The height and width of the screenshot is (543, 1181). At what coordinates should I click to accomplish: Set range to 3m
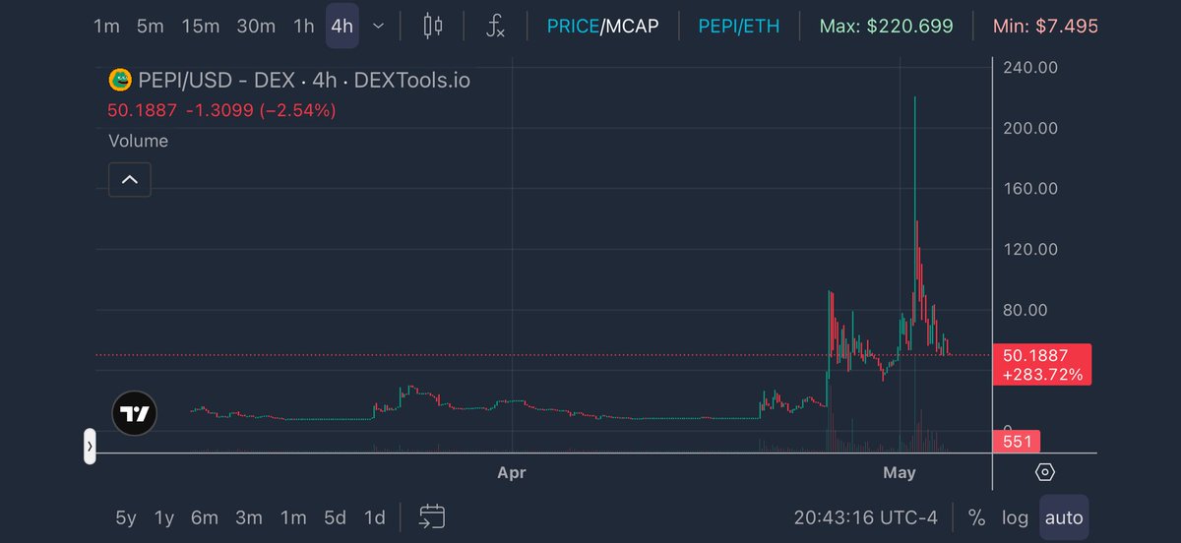click(x=248, y=516)
